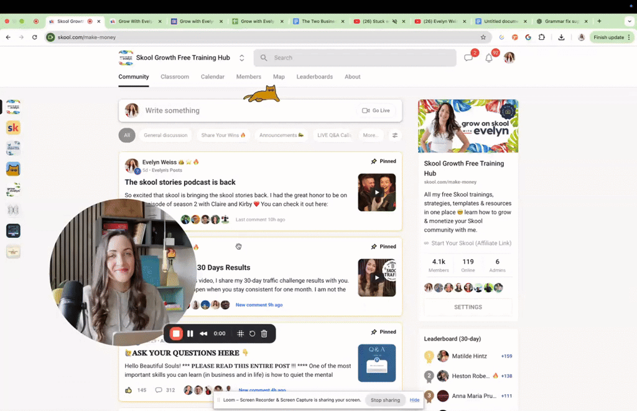Filter by Announcements
The image size is (637, 411).
pos(281,135)
